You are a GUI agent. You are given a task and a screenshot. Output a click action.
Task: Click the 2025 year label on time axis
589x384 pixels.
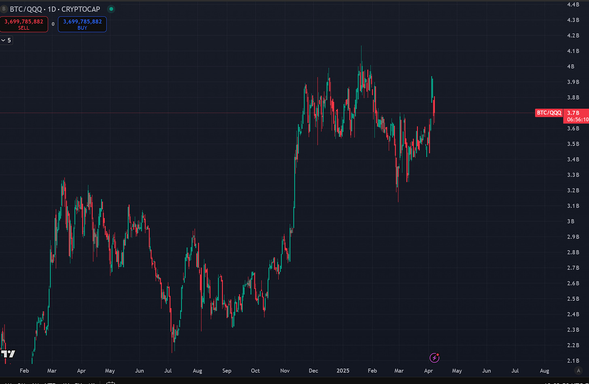343,371
